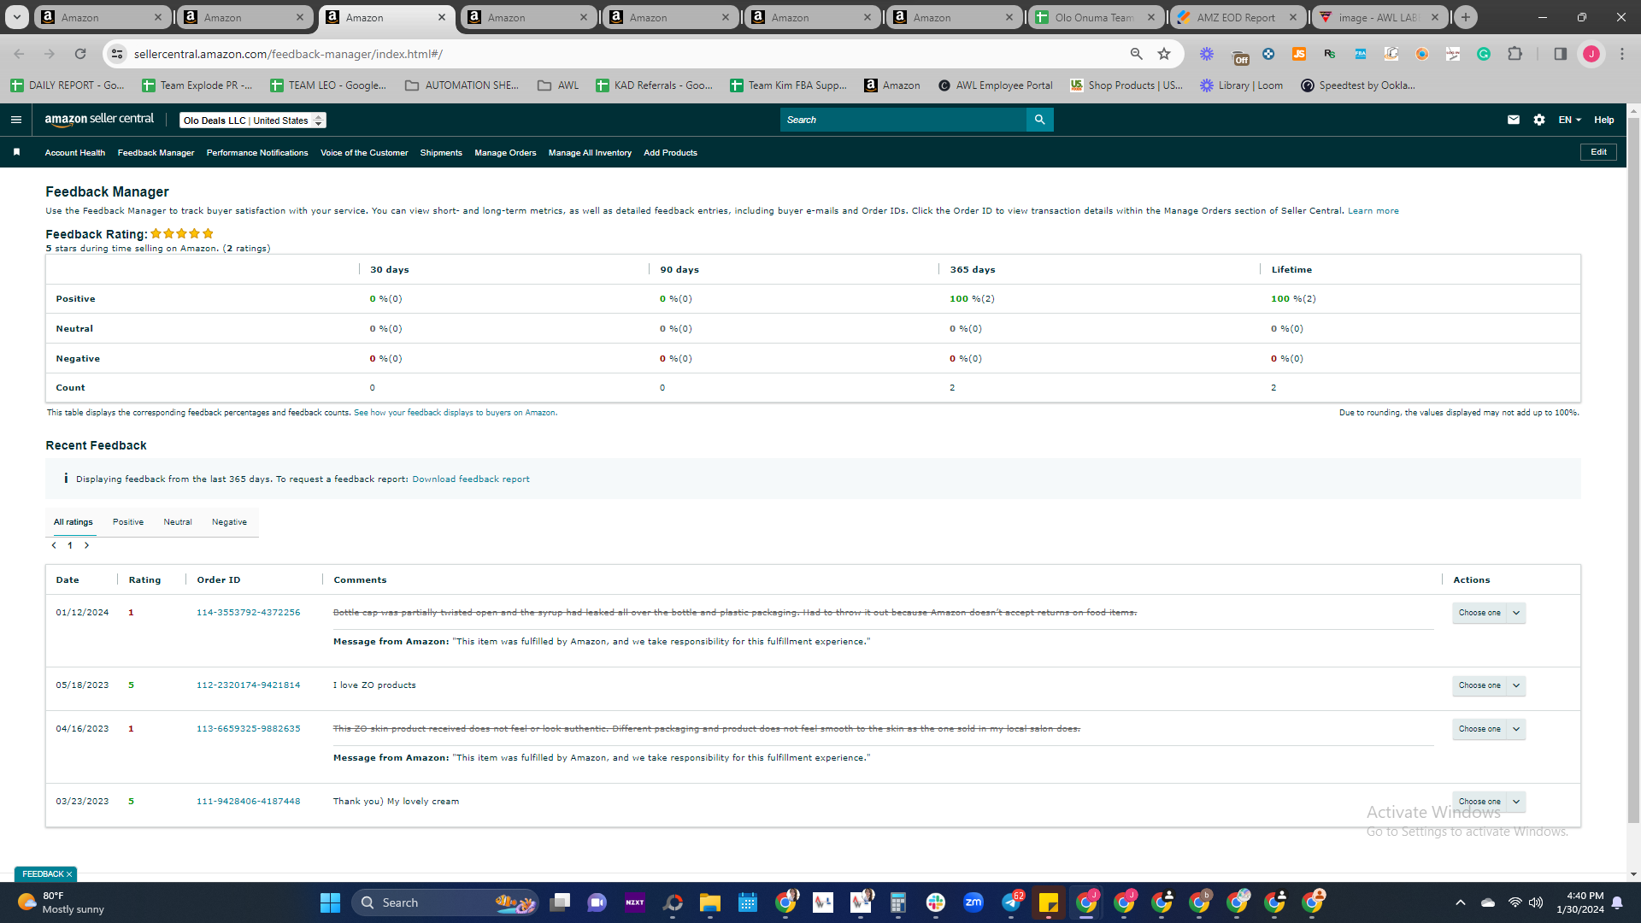Click the search magnifier button in Seller Central

(x=1039, y=120)
